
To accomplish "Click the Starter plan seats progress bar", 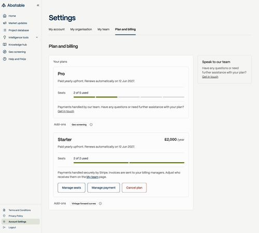I will tap(129, 163).
